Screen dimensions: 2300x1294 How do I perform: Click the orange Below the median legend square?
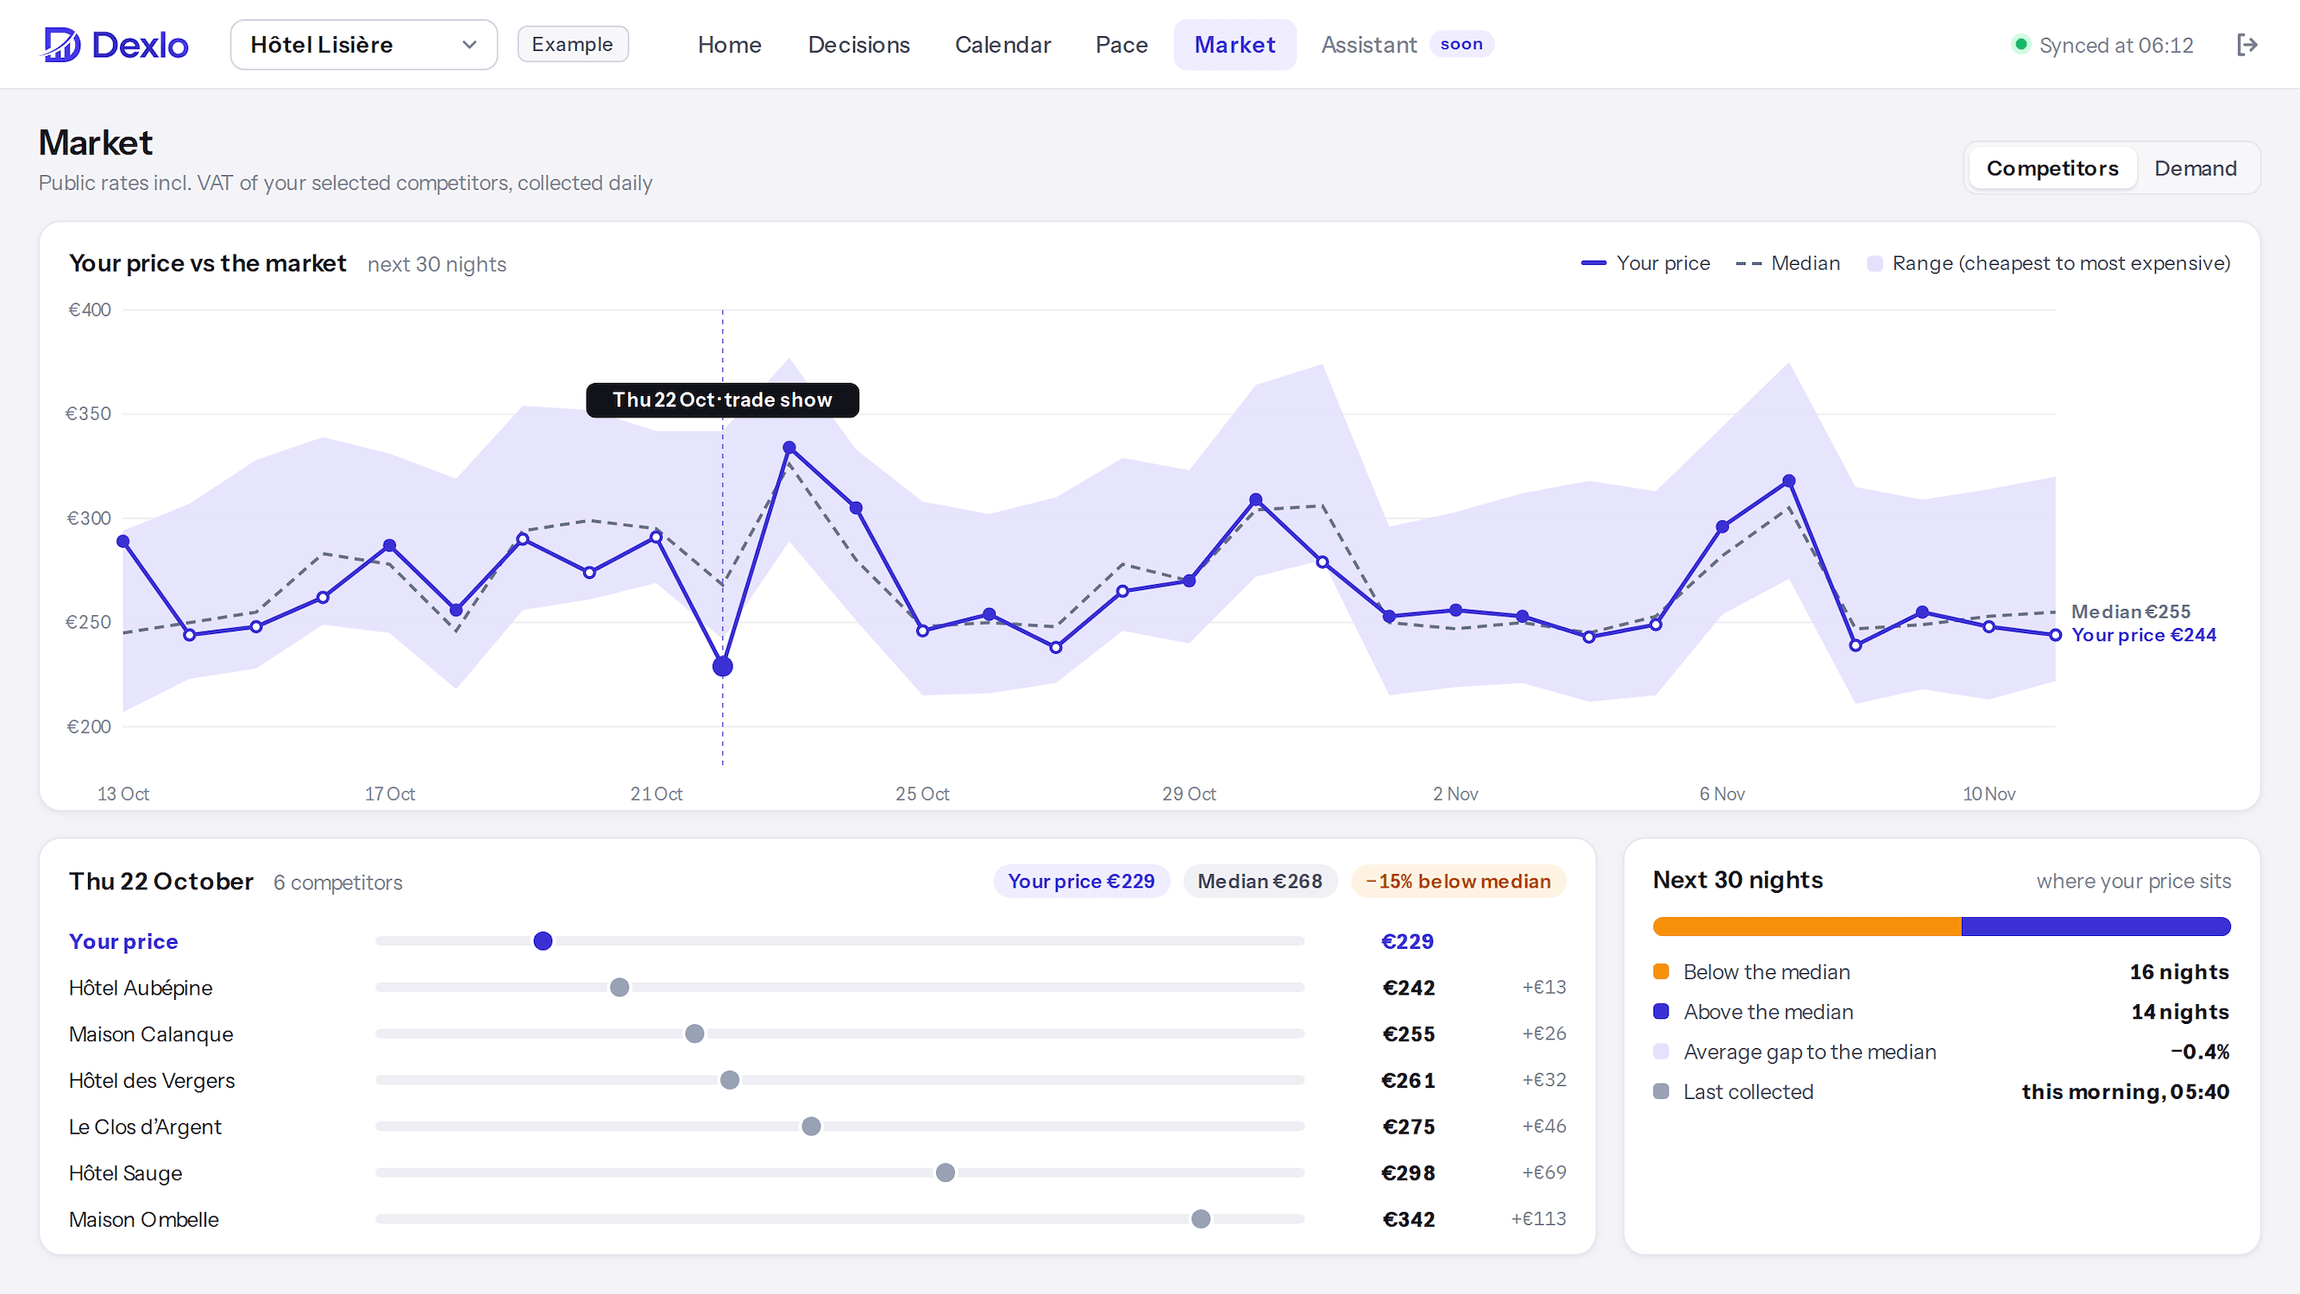(1662, 971)
